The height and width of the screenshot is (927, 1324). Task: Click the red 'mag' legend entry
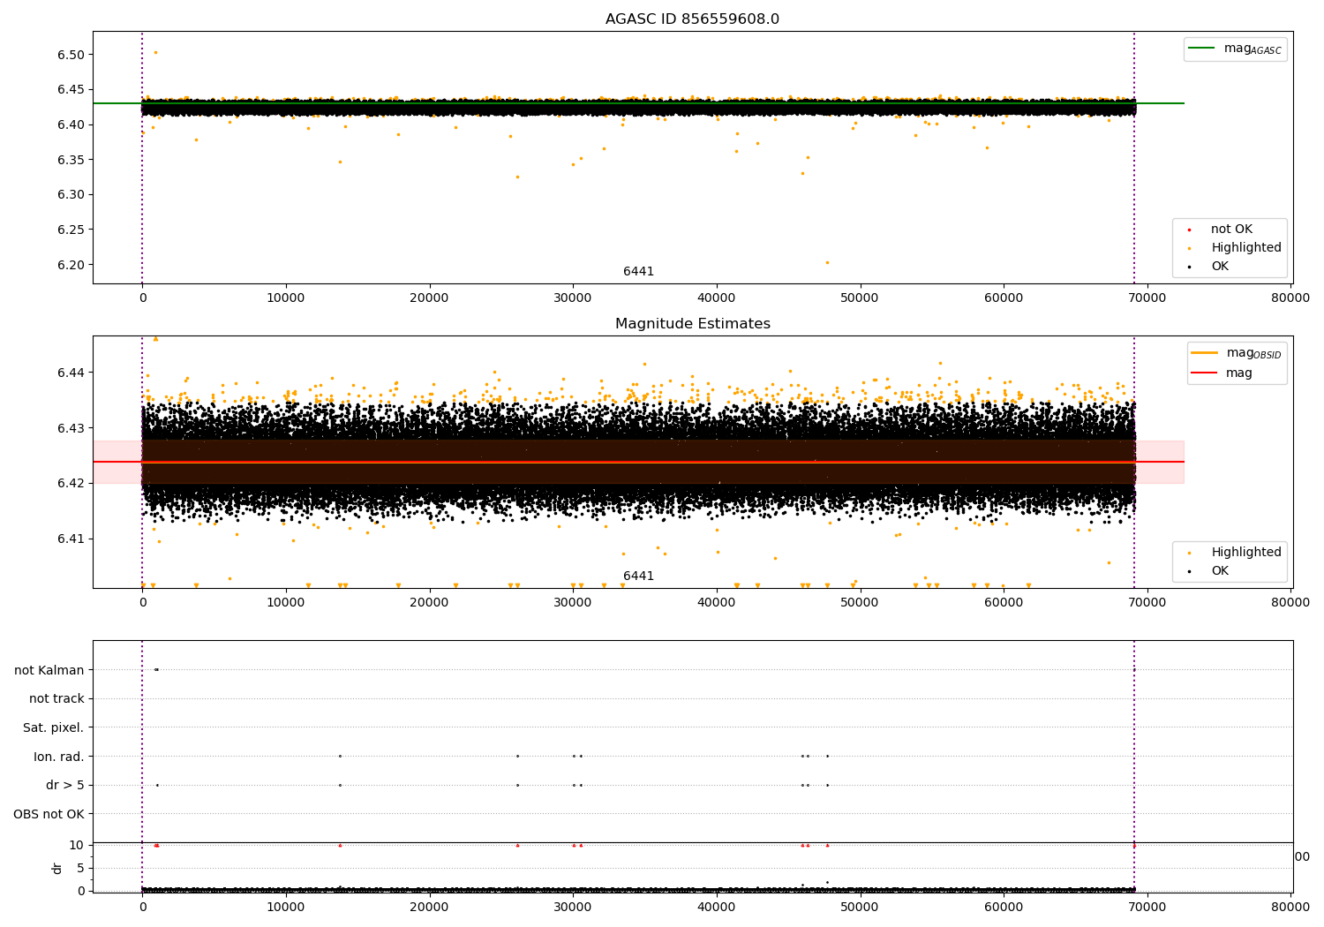[x=1238, y=373]
